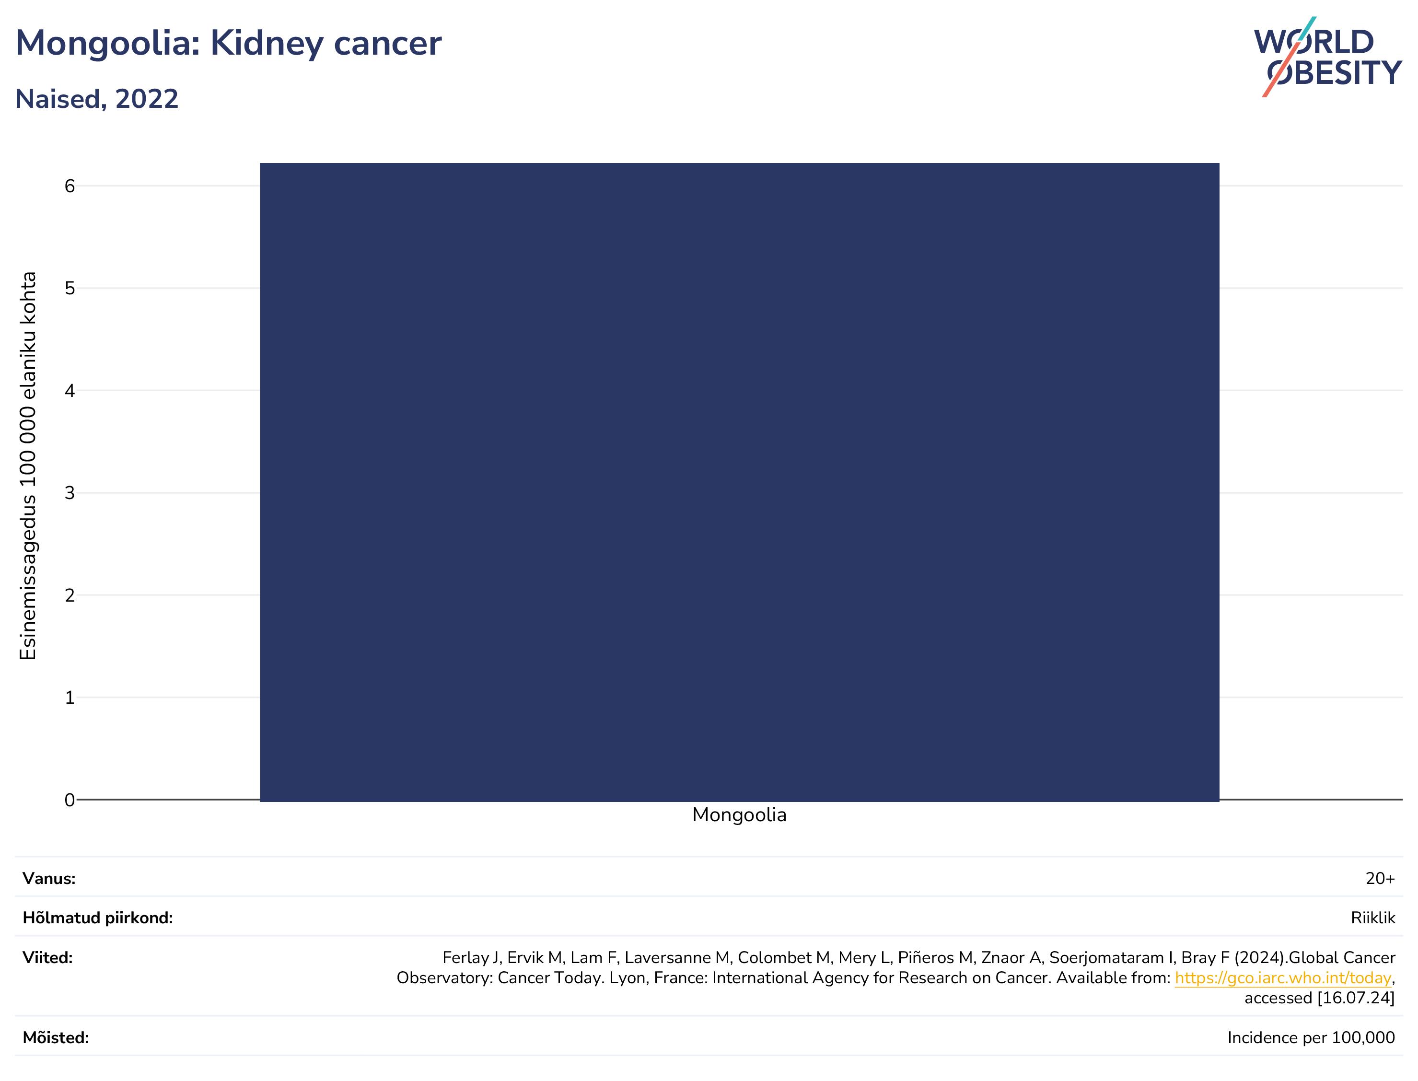Click the 20+ age value
1418x1081 pixels.
pos(1380,878)
